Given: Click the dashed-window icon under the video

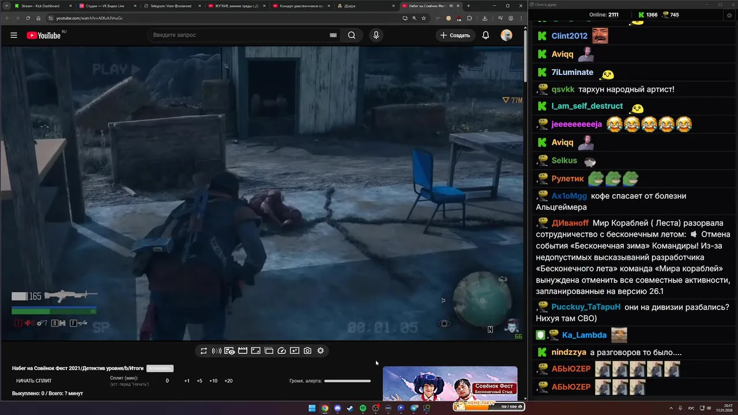Looking at the screenshot, I should (x=269, y=350).
